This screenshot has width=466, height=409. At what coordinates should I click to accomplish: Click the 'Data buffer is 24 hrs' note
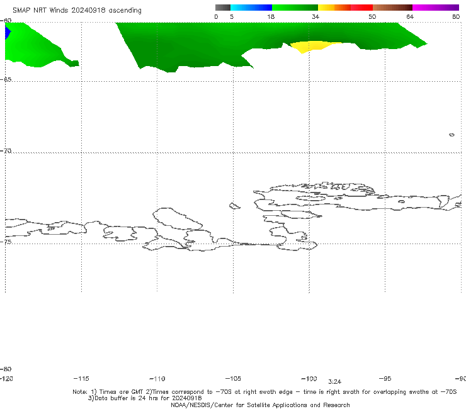pyautogui.click(x=145, y=398)
